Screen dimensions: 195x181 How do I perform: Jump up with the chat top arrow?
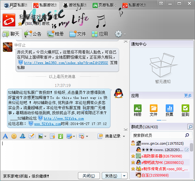tap(126, 42)
